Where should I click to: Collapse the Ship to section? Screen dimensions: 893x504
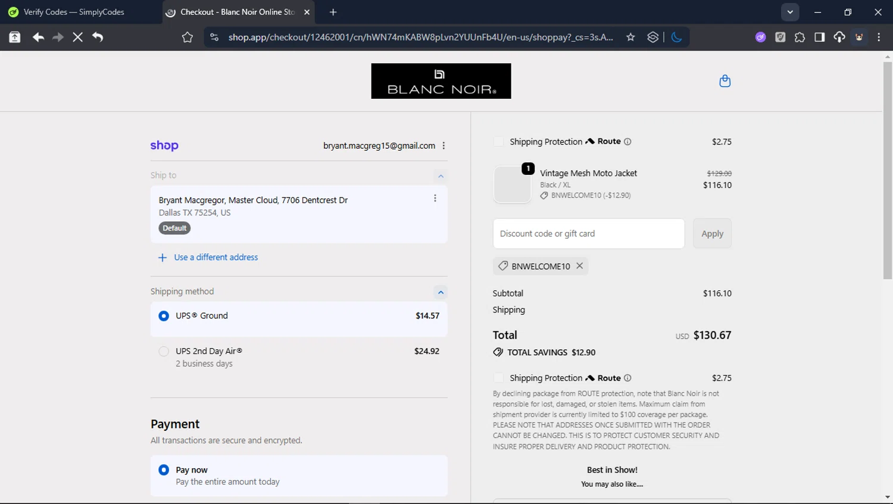coord(441,176)
